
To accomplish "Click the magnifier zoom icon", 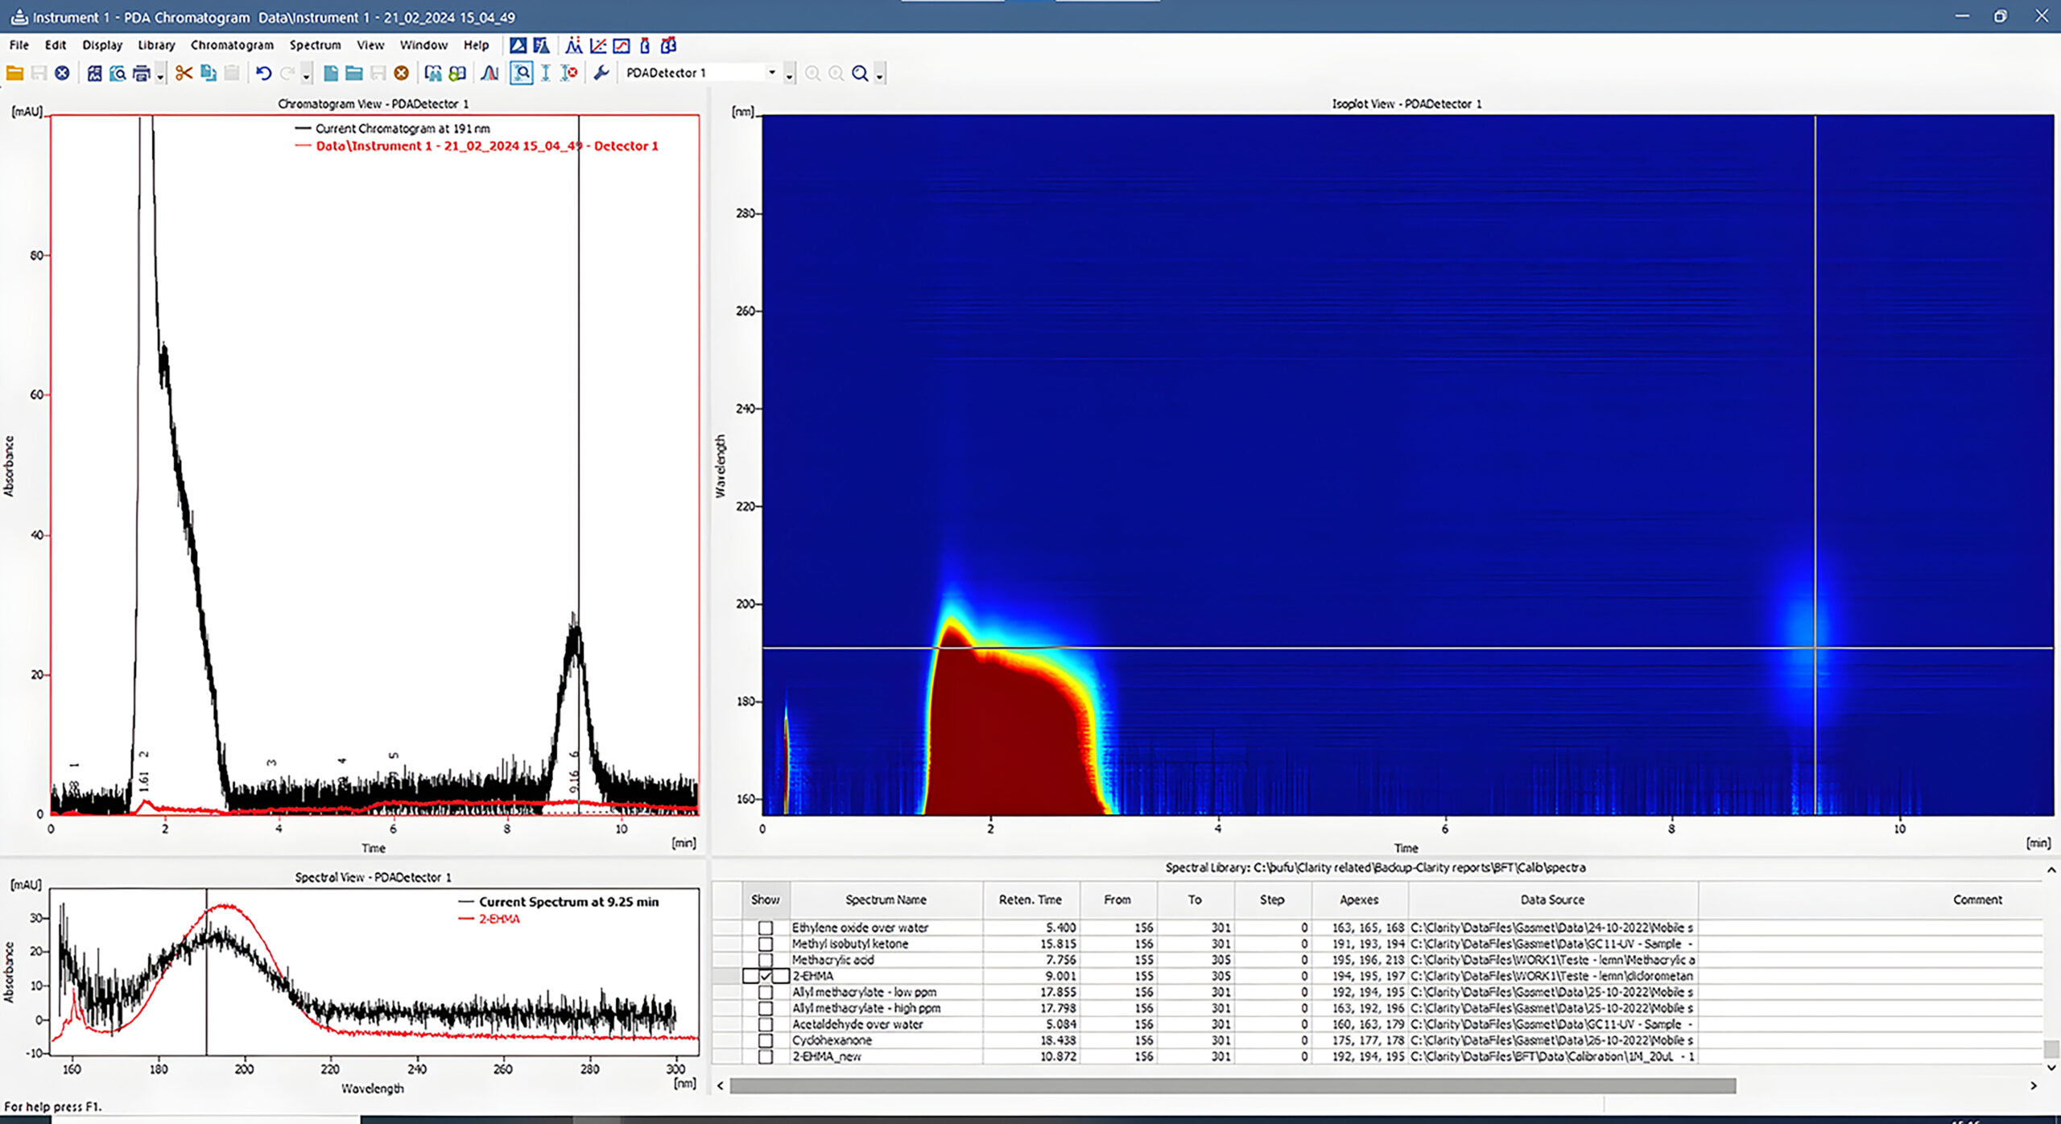I will pyautogui.click(x=860, y=73).
